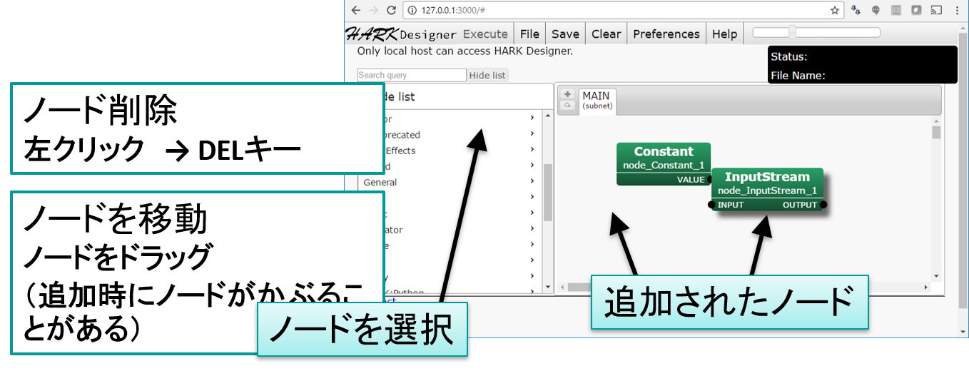This screenshot has width=969, height=376.
Task: Click the browser forward arrow
Action: click(372, 10)
